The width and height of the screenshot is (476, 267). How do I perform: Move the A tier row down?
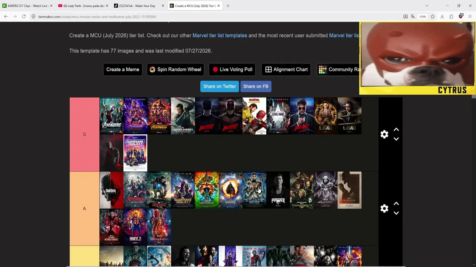396,213
